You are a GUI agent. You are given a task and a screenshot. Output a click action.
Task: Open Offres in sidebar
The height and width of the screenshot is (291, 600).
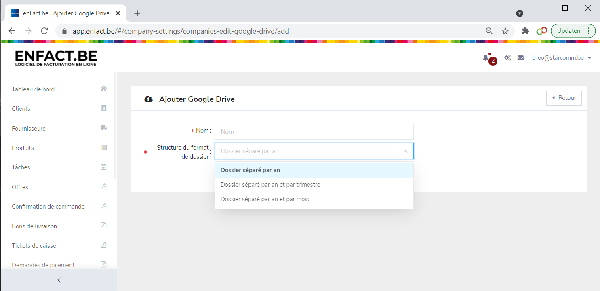tap(20, 187)
